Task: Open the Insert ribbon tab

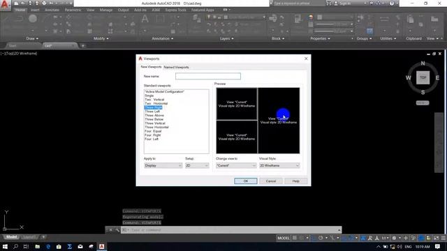Action: point(35,10)
